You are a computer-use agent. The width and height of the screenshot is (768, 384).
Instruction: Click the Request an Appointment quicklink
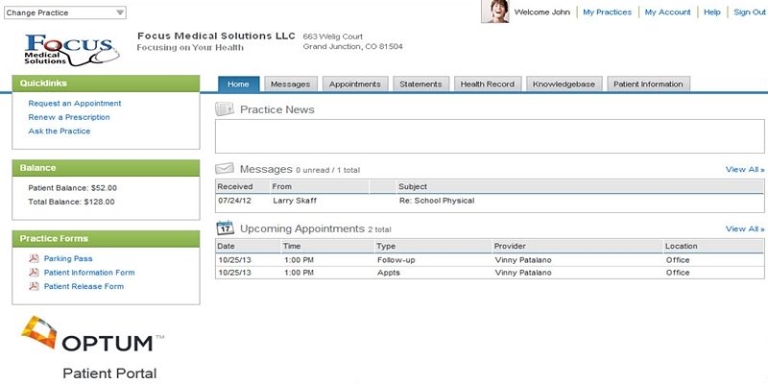pos(75,103)
